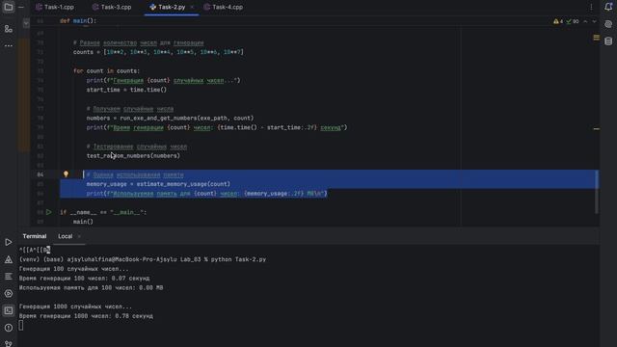This screenshot has height=347, width=617.
Task: Select the Terminal panel title tab
Action: (35, 236)
